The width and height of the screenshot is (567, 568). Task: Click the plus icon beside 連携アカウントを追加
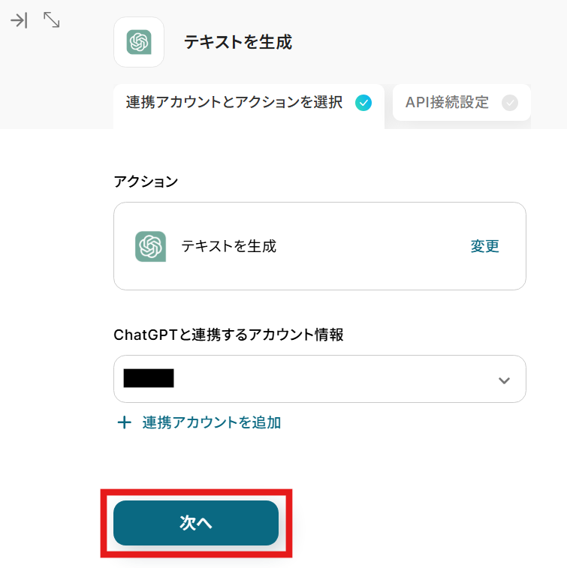click(x=125, y=422)
